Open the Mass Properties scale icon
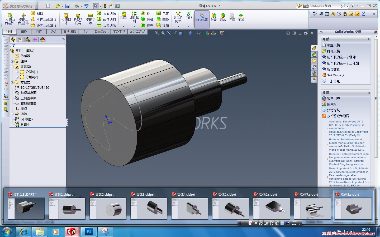 pyautogui.click(x=327, y=14)
